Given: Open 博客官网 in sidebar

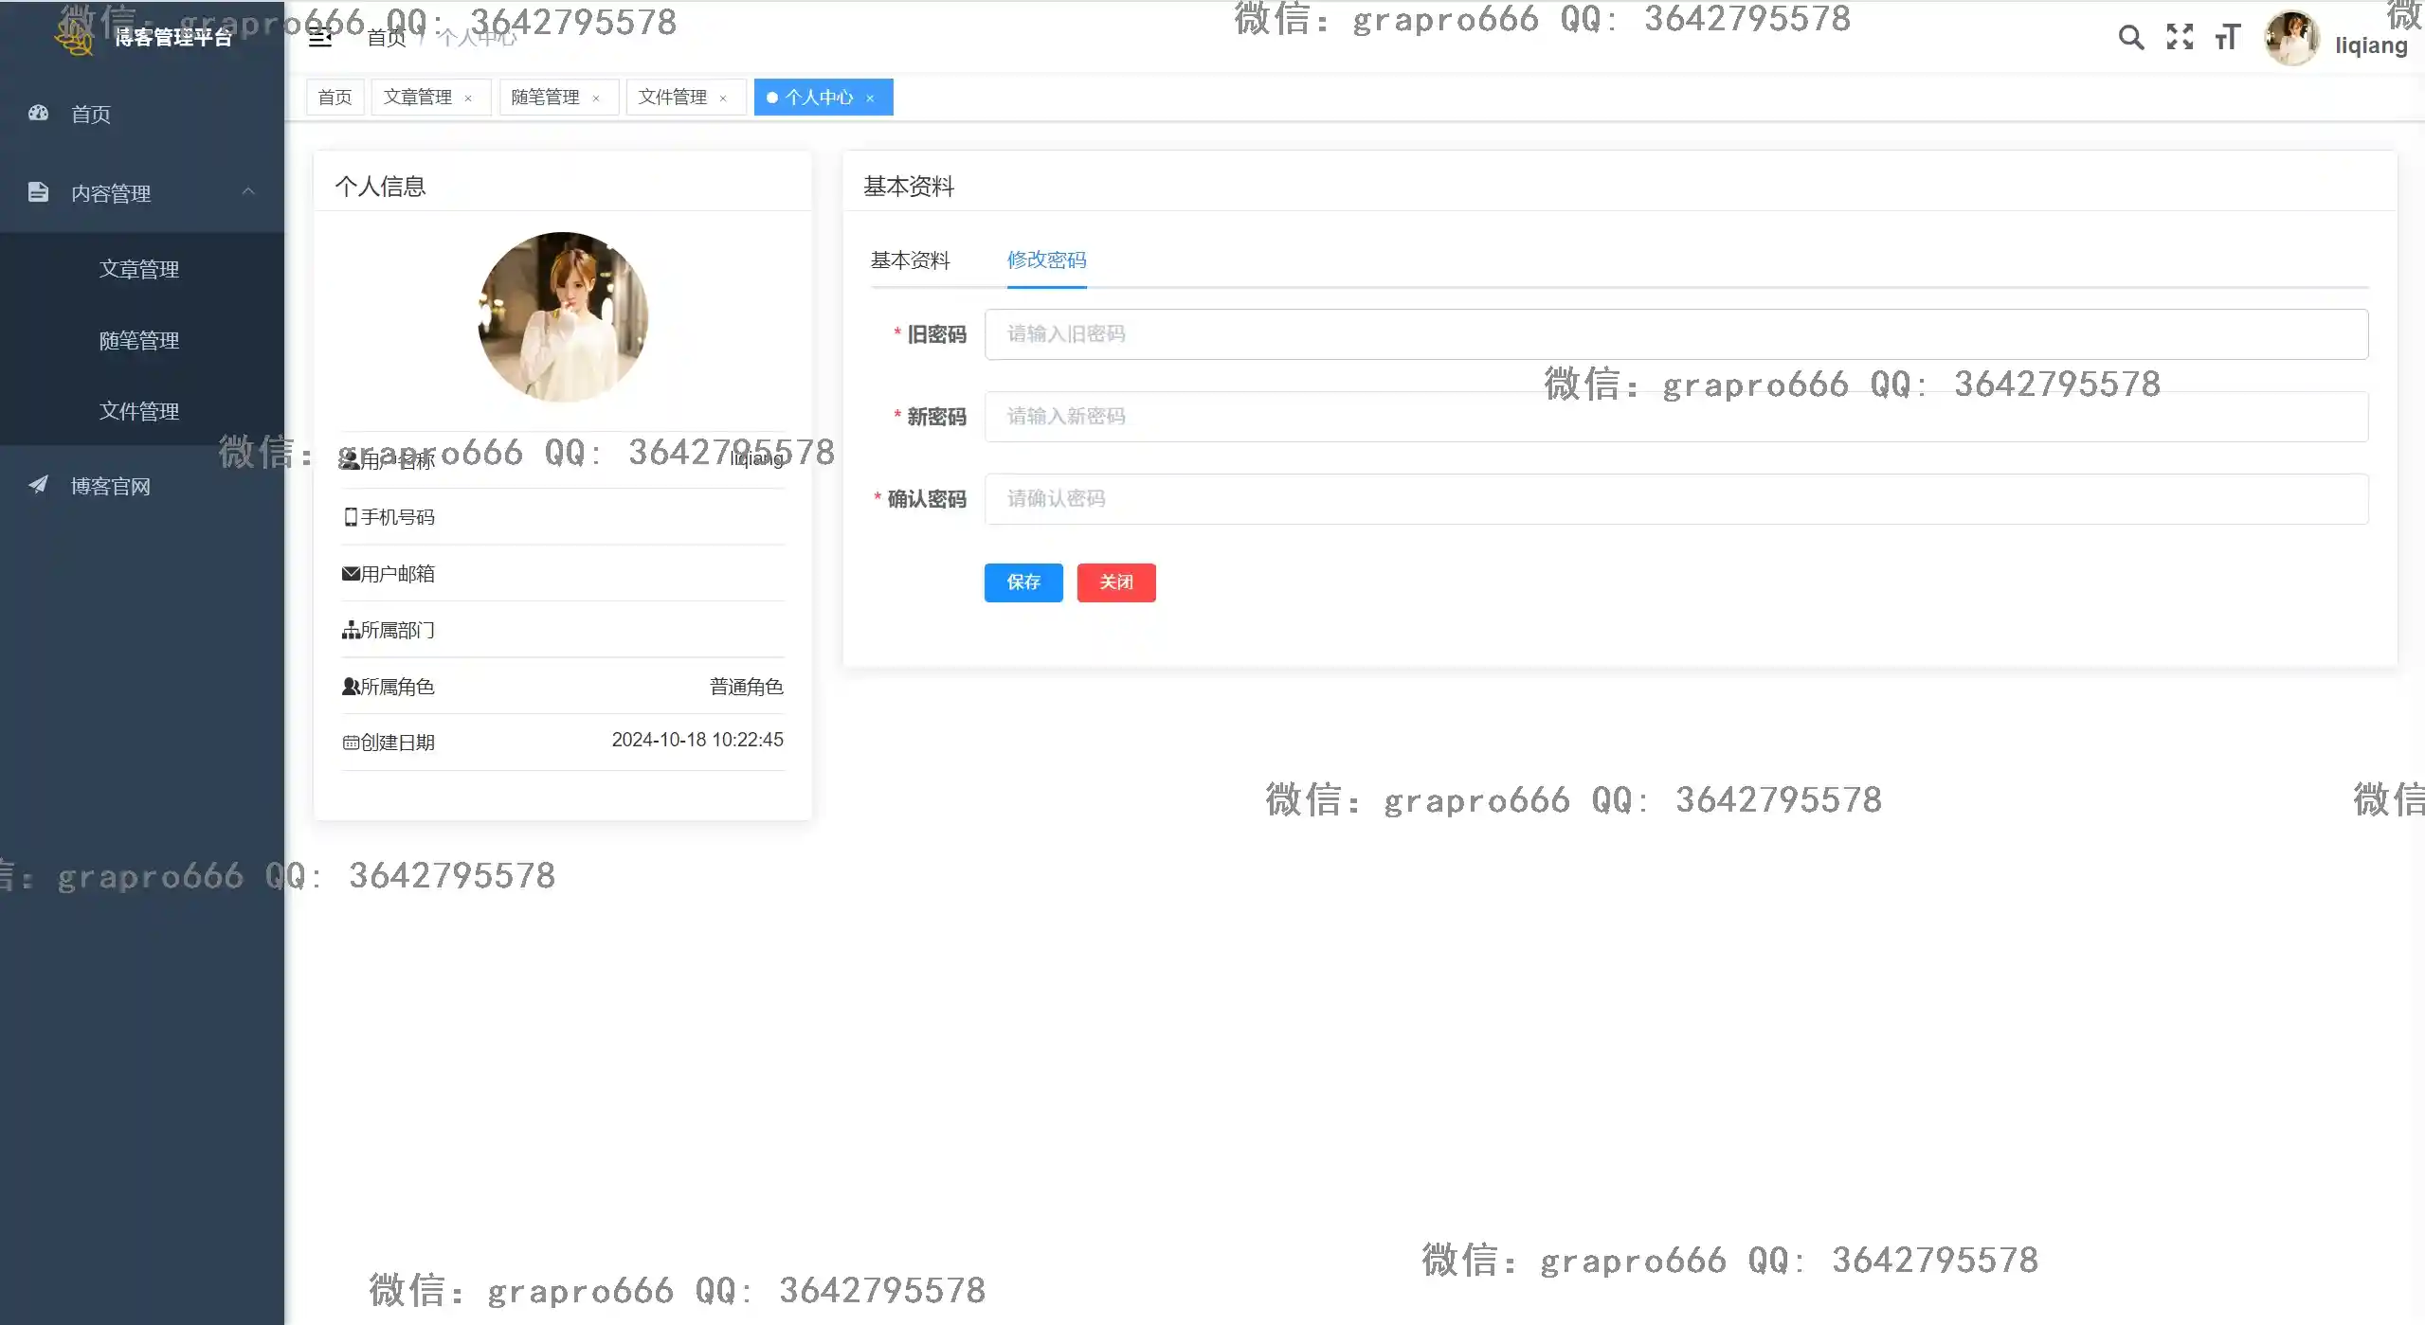Looking at the screenshot, I should (110, 487).
